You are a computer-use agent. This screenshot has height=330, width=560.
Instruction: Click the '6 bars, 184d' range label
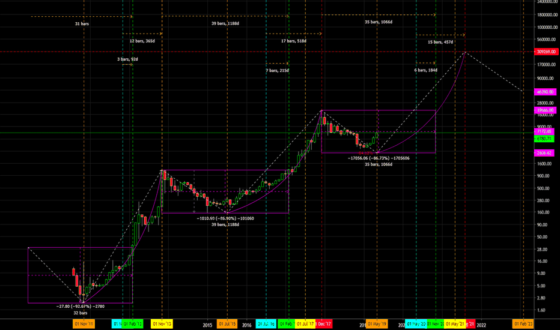pyautogui.click(x=426, y=70)
